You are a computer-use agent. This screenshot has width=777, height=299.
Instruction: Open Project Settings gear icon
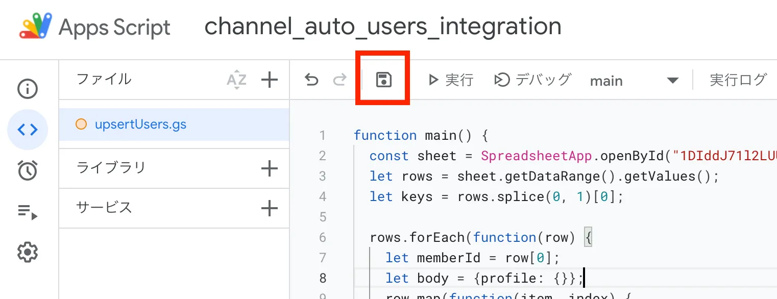tap(28, 252)
